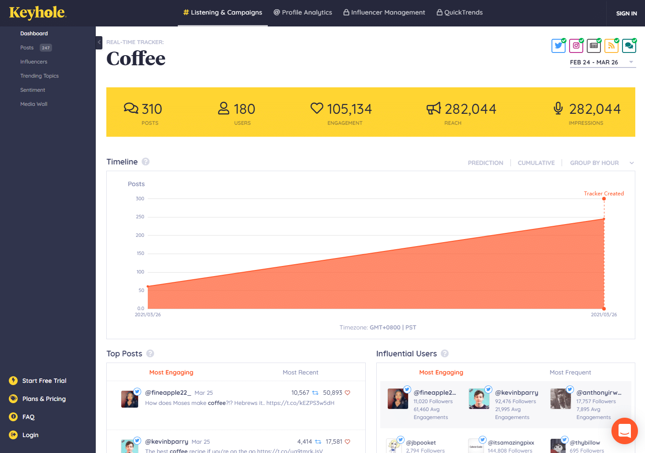Click the Start Free Trial lightning icon
Image resolution: width=645 pixels, height=453 pixels.
click(x=13, y=381)
